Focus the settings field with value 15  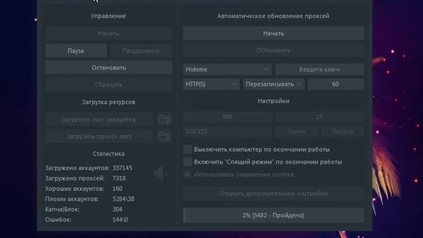pyautogui.click(x=319, y=116)
